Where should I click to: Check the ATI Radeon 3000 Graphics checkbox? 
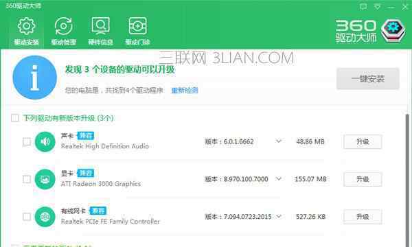[x=27, y=179]
